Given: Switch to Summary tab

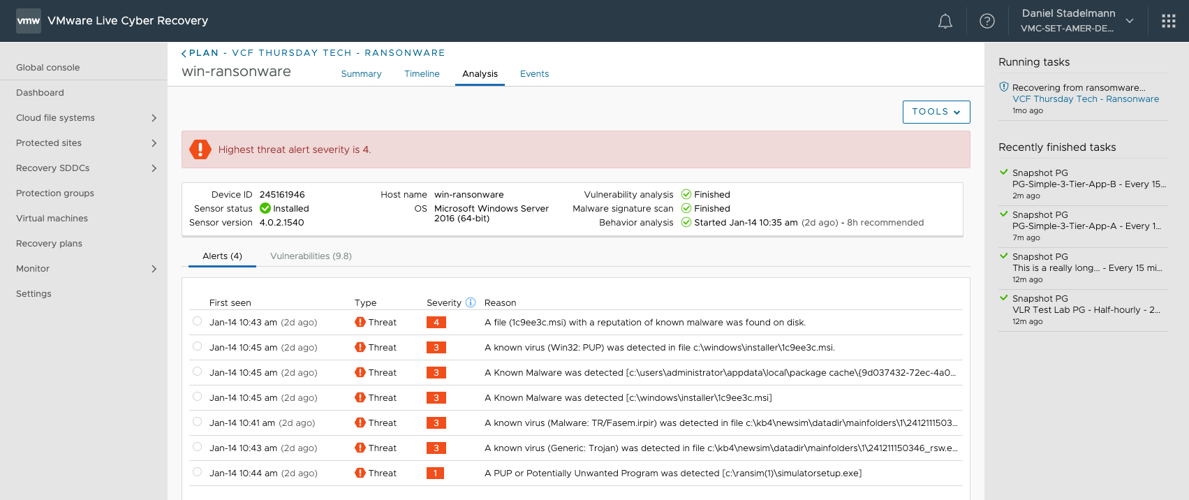Looking at the screenshot, I should coord(361,74).
